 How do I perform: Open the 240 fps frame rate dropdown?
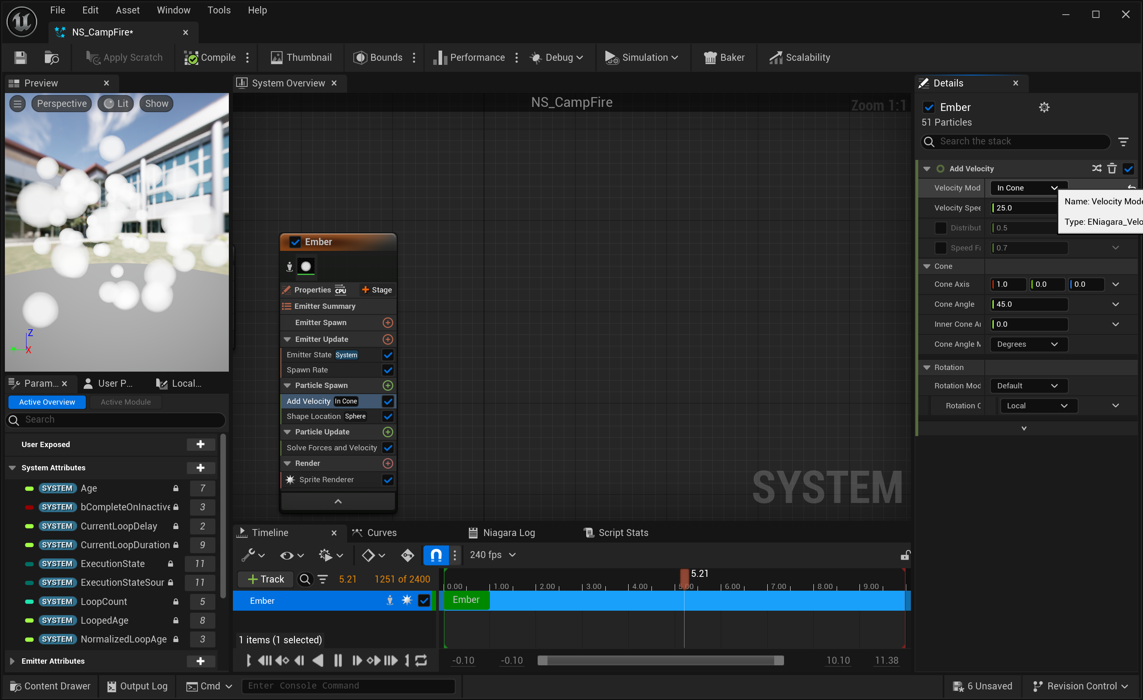(x=492, y=555)
